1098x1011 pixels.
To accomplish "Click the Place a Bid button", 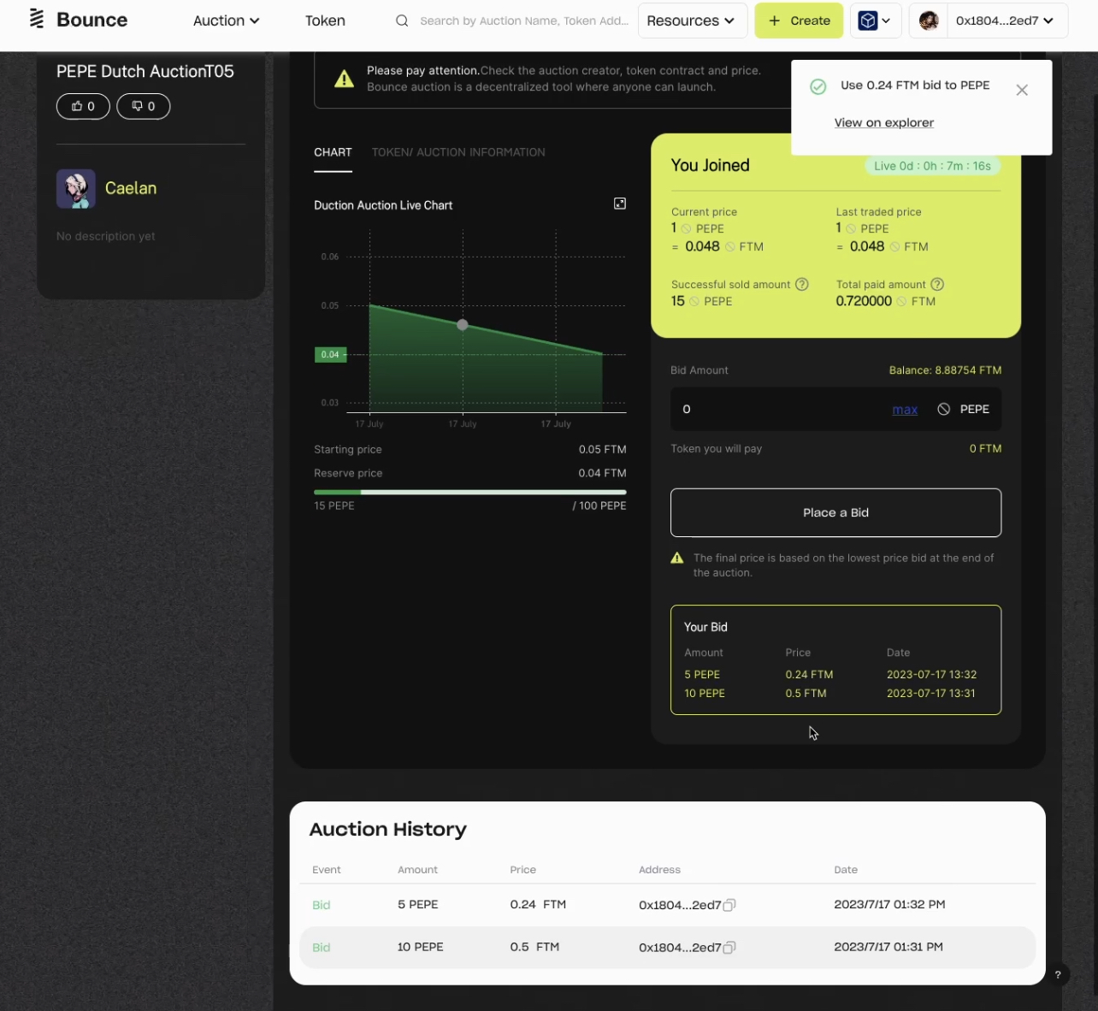I will tap(835, 512).
